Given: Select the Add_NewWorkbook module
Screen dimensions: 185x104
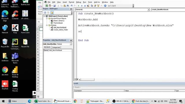Looking at the screenshot, I should [x=60, y=27].
